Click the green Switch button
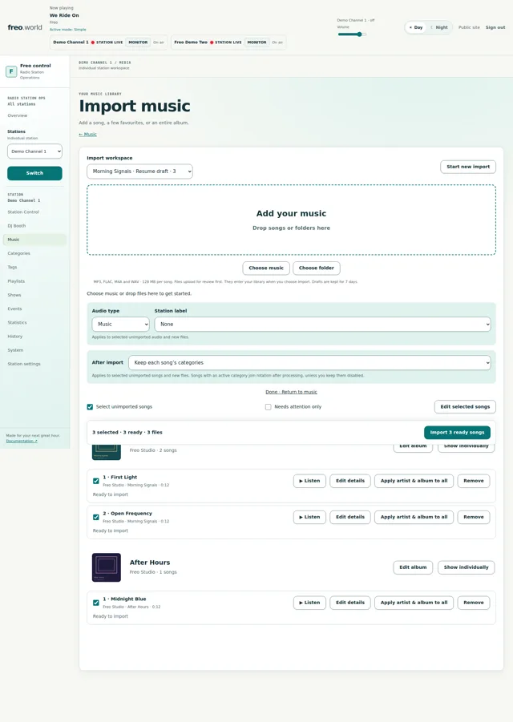This screenshot has width=513, height=722. (x=34, y=173)
